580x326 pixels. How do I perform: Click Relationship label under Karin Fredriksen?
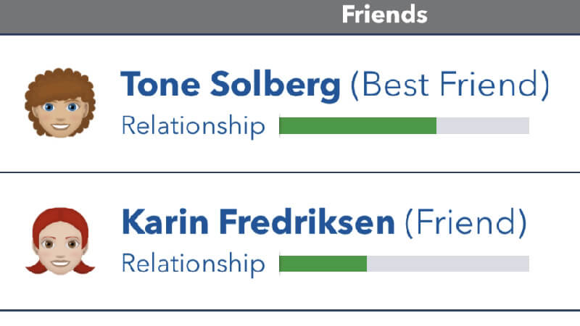click(x=193, y=263)
